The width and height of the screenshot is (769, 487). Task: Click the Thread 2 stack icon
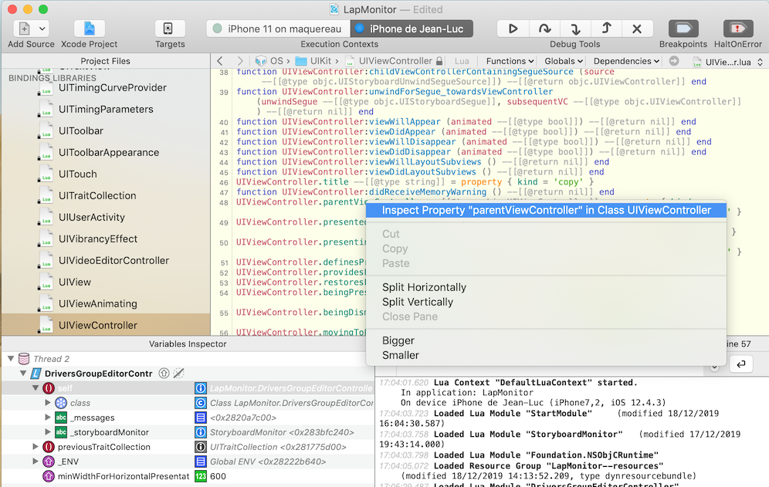tap(23, 359)
